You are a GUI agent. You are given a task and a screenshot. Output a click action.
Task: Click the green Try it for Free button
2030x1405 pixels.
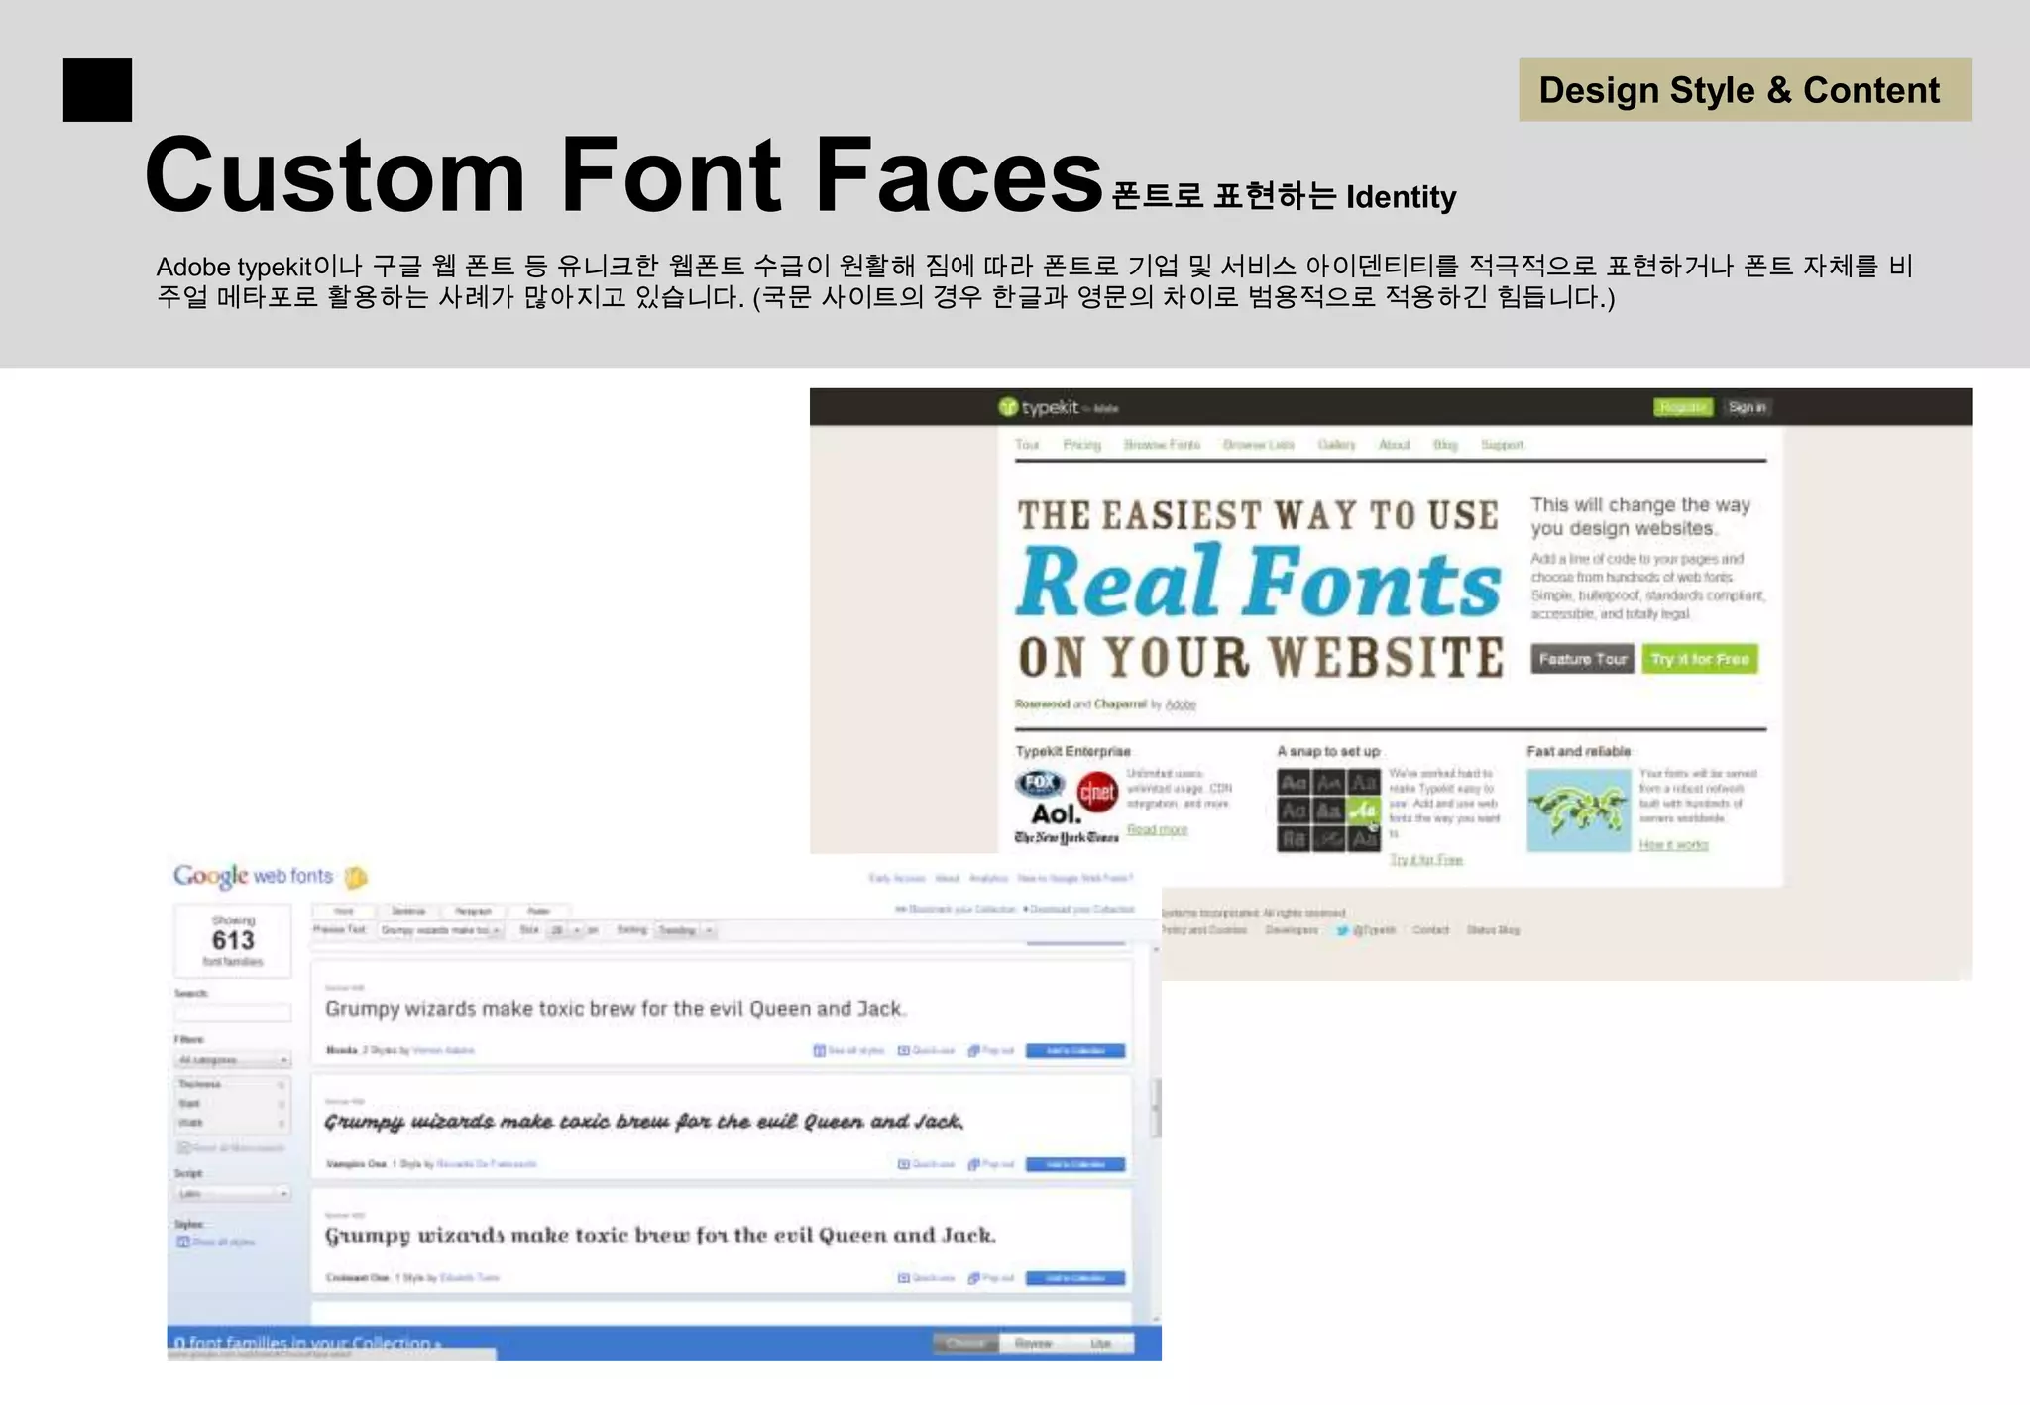pyautogui.click(x=1700, y=659)
